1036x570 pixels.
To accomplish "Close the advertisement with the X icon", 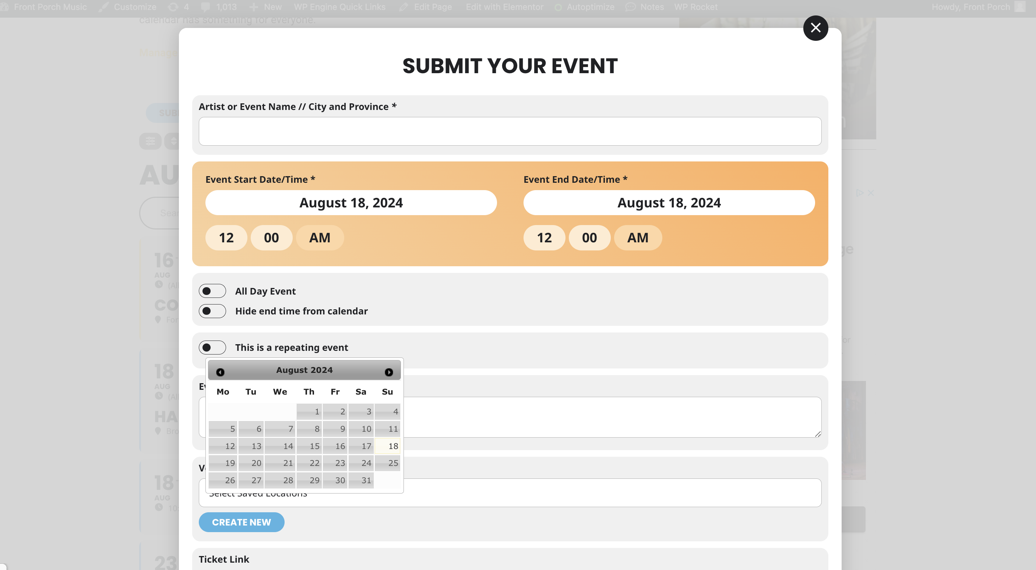I will pos(871,193).
